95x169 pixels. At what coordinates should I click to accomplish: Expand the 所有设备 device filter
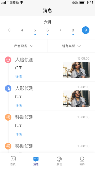click(x=24, y=46)
